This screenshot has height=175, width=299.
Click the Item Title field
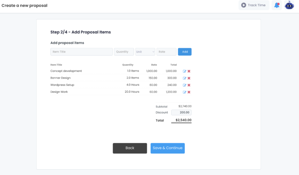[x=81, y=52]
